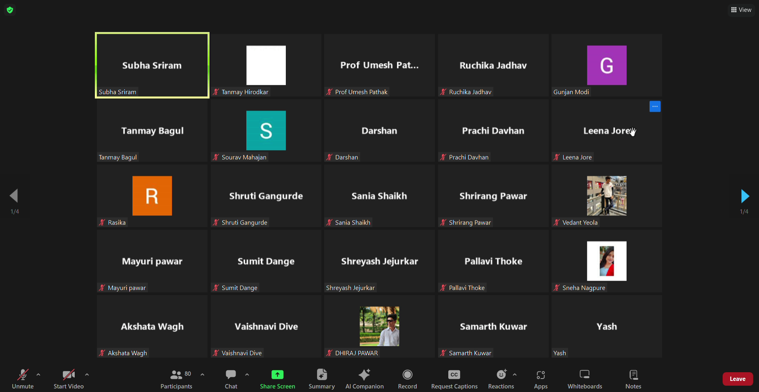
Task: Open the View layout menu
Action: coord(741,10)
